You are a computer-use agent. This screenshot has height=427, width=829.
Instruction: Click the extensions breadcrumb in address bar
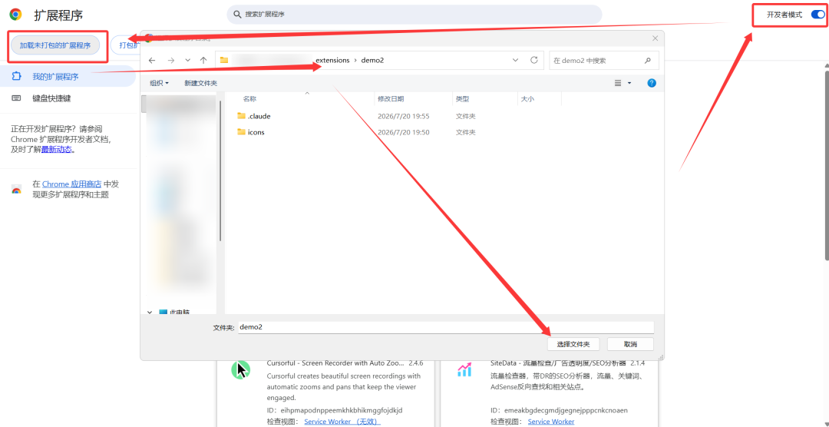332,61
